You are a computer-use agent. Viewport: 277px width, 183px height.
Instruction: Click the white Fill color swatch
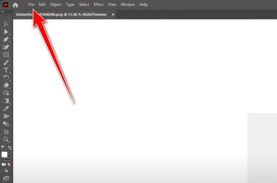[5, 155]
